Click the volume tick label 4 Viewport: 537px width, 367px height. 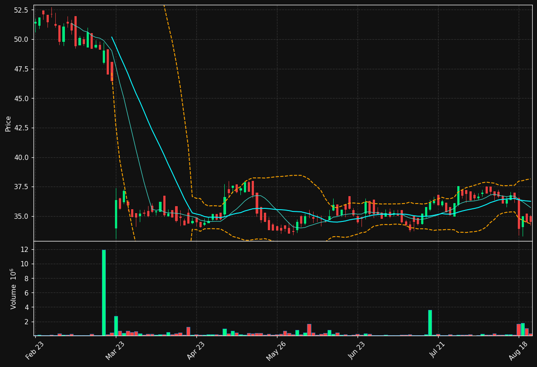[x=27, y=307]
